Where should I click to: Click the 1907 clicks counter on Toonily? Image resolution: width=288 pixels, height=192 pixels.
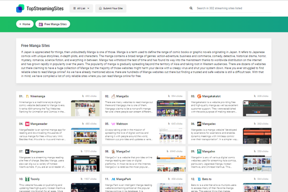(89, 179)
